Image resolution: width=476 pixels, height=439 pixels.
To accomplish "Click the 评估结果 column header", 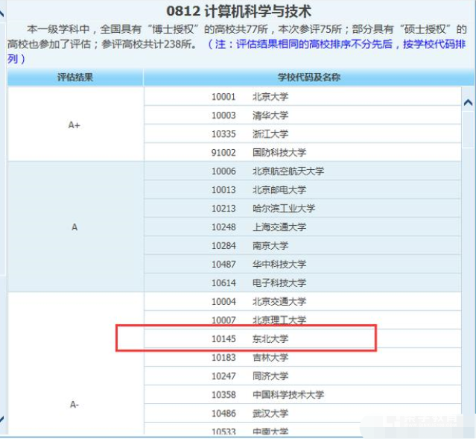I will point(75,78).
